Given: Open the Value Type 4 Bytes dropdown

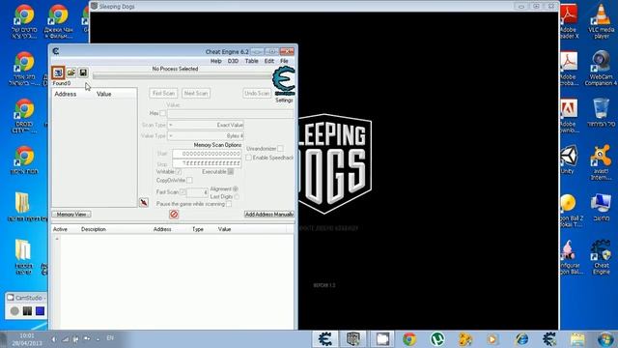Looking at the screenshot, I should 206,135.
